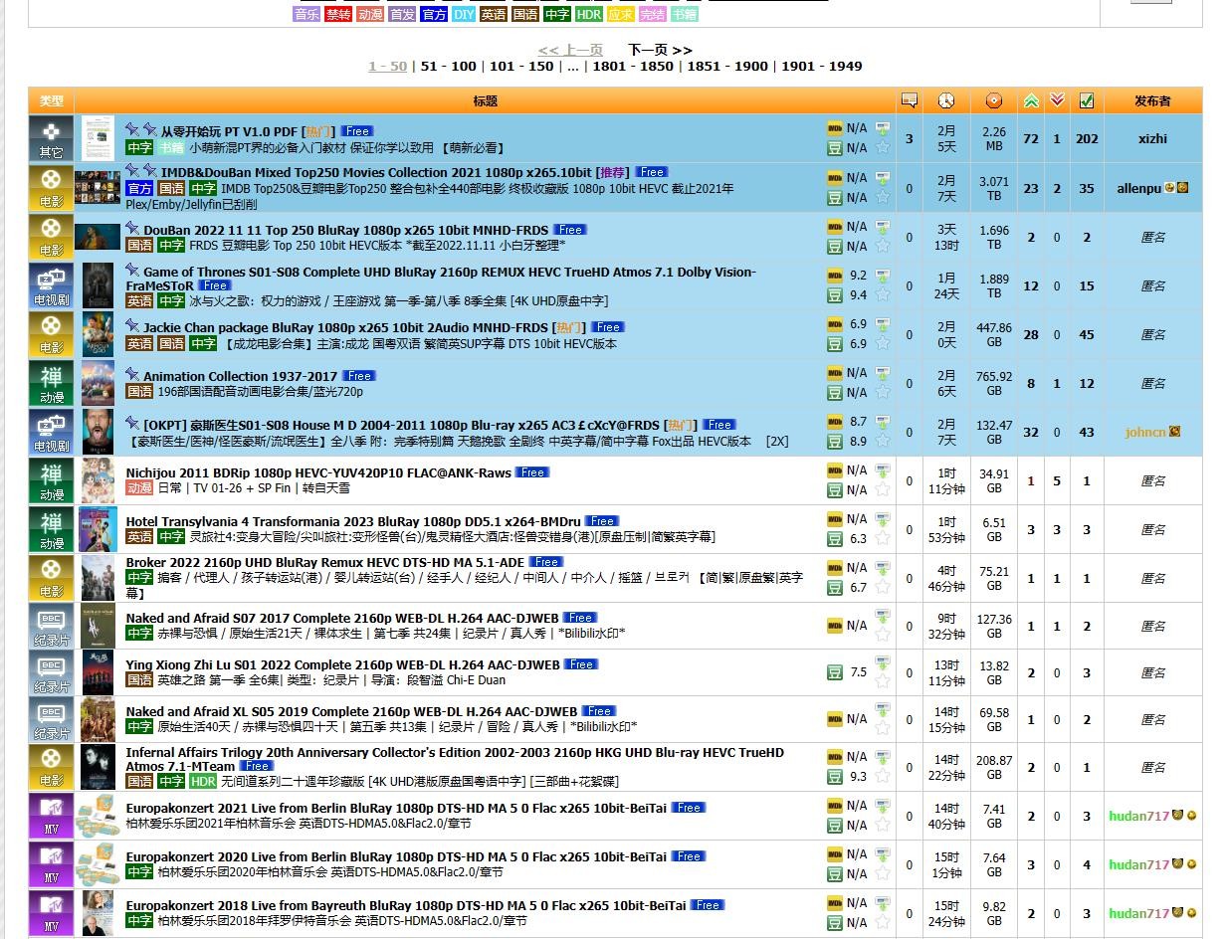
Task: Click seeder count 72 on PT V1.0 row
Action: click(x=1031, y=138)
